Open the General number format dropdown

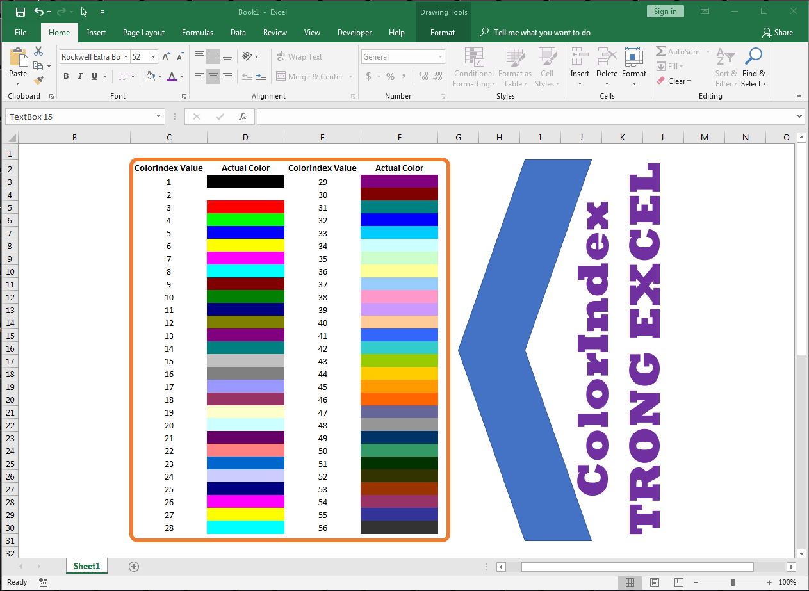[441, 57]
